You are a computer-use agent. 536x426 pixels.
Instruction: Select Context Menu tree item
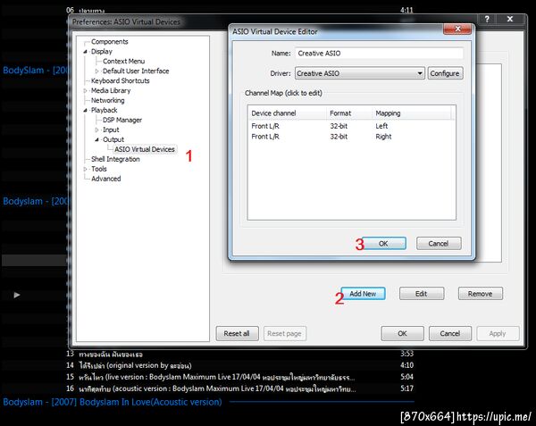(124, 61)
